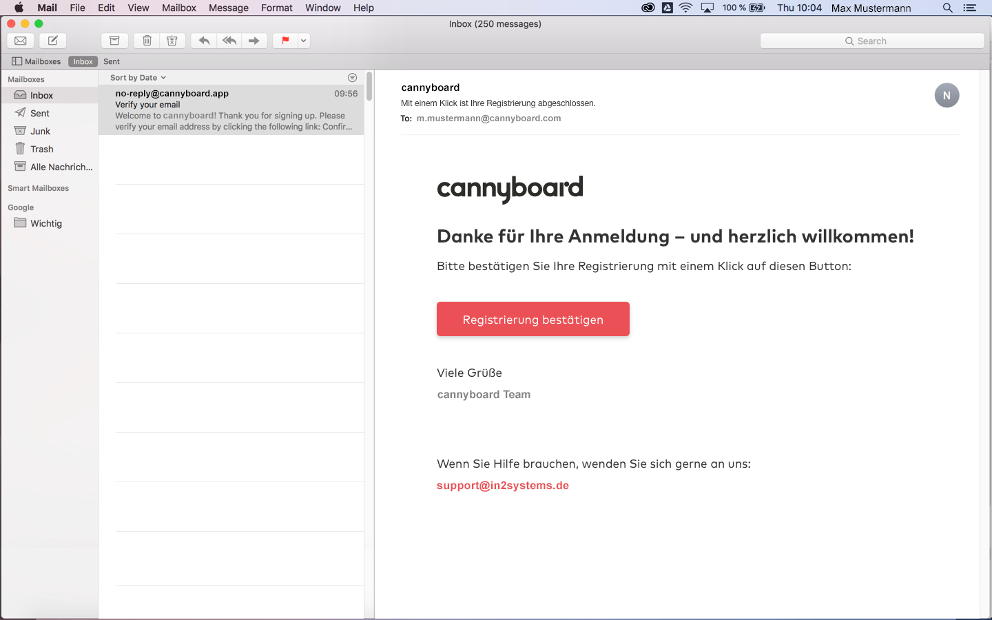Open the Mailbox menu
This screenshot has height=620, width=992.
pyautogui.click(x=178, y=8)
